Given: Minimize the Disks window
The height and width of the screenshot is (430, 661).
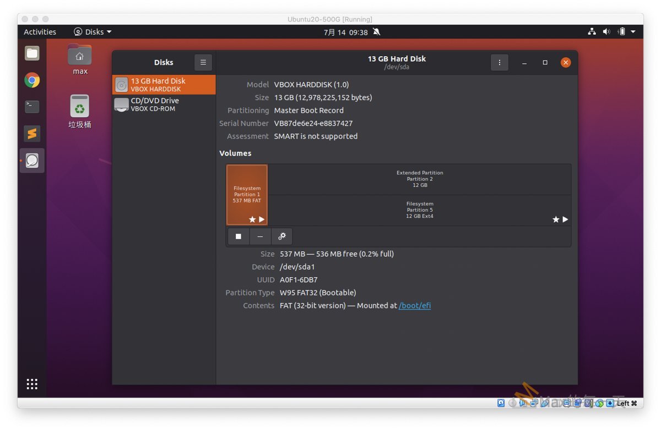Looking at the screenshot, I should click(524, 63).
